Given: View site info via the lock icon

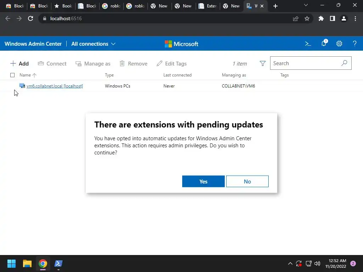Looking at the screenshot, I should pos(45,18).
